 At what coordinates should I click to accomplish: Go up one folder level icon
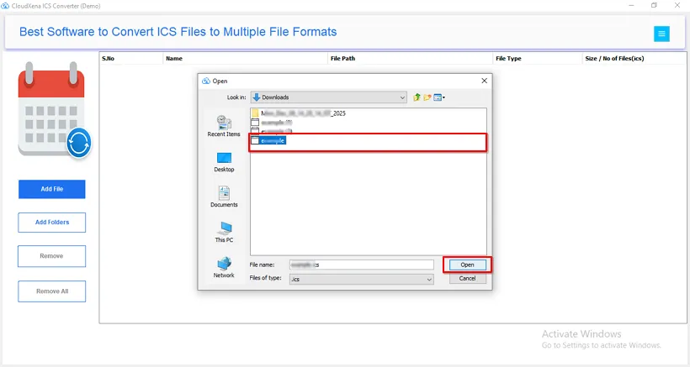[x=417, y=97]
